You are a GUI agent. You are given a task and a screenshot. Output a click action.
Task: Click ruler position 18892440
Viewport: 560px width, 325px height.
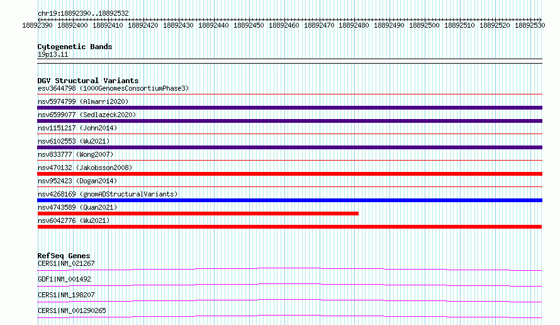tap(213, 25)
